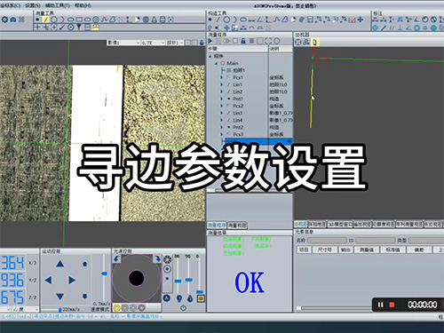Open the angle unit dropdown below coordinates
Screen dimensions: 444x333
tap(27, 309)
